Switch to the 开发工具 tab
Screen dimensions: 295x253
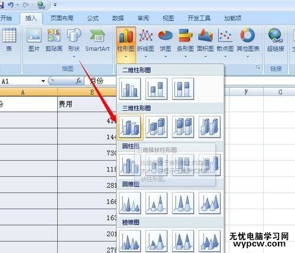pos(199,18)
